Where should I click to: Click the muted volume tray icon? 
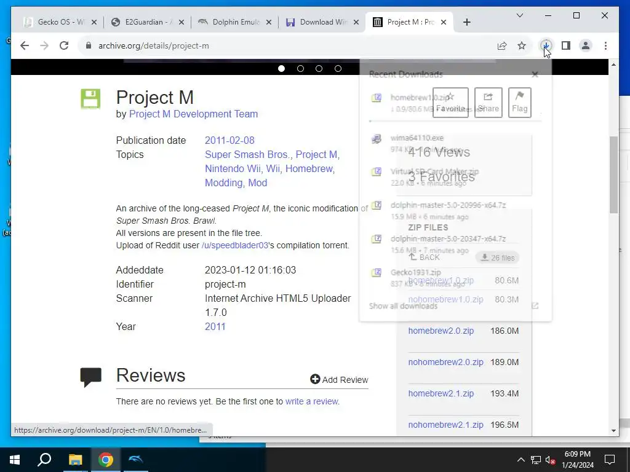point(551,460)
